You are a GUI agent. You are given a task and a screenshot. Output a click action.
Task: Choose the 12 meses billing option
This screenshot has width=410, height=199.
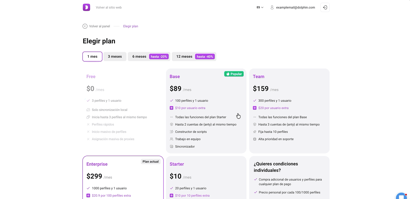(194, 56)
